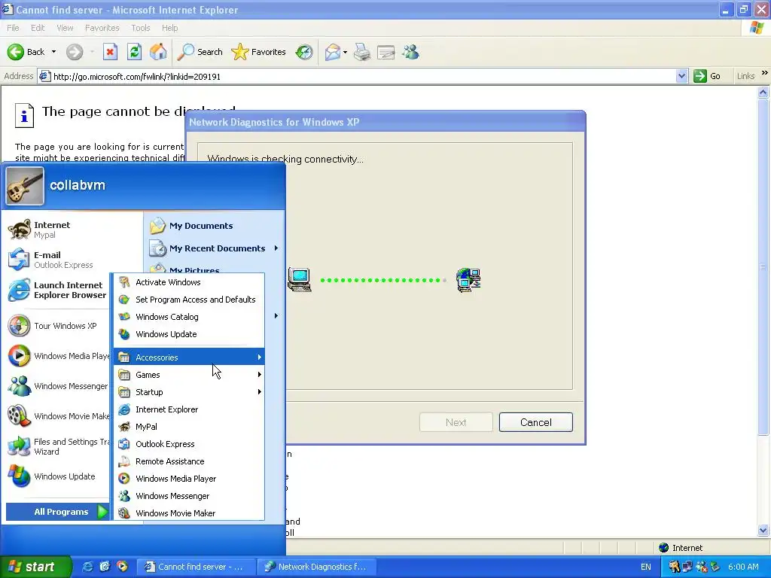Screen dimensions: 771x578
Task: Switch to Network Diagnostics taskbar button
Action: pos(317,567)
